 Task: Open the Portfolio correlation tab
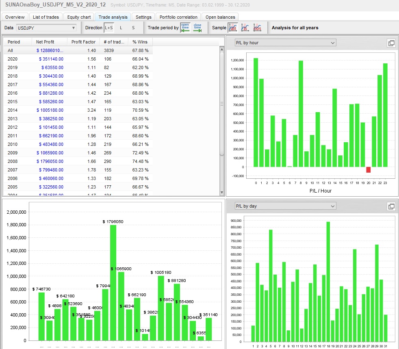tap(178, 17)
